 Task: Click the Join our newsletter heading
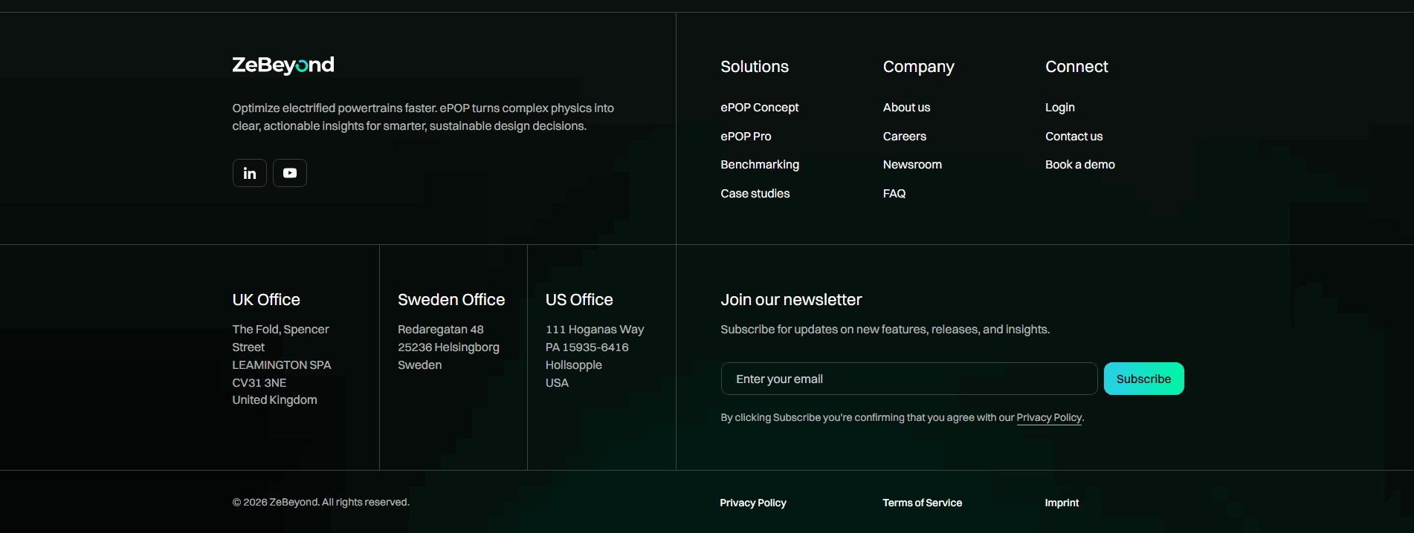[791, 300]
